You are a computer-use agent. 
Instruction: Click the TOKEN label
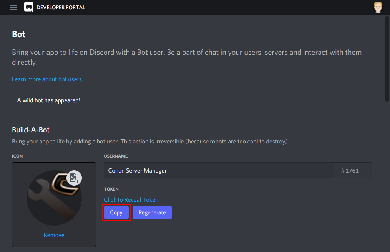[x=111, y=189]
